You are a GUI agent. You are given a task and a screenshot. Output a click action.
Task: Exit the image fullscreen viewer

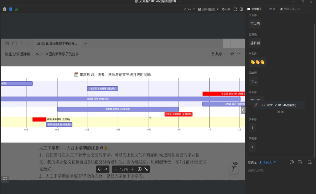146,169
